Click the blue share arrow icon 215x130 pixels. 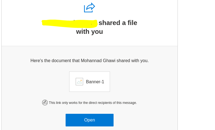click(x=89, y=8)
